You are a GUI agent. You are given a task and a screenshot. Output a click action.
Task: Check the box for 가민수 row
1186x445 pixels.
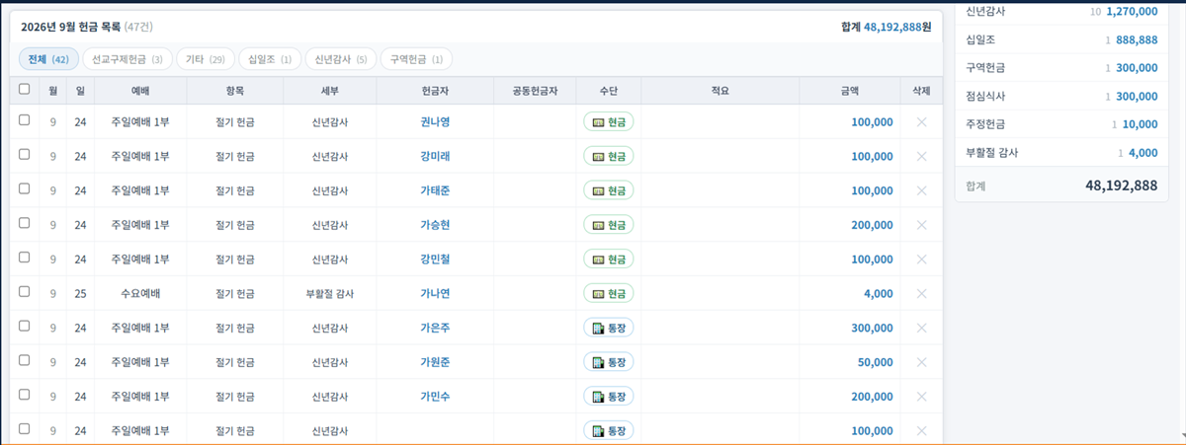(x=25, y=395)
